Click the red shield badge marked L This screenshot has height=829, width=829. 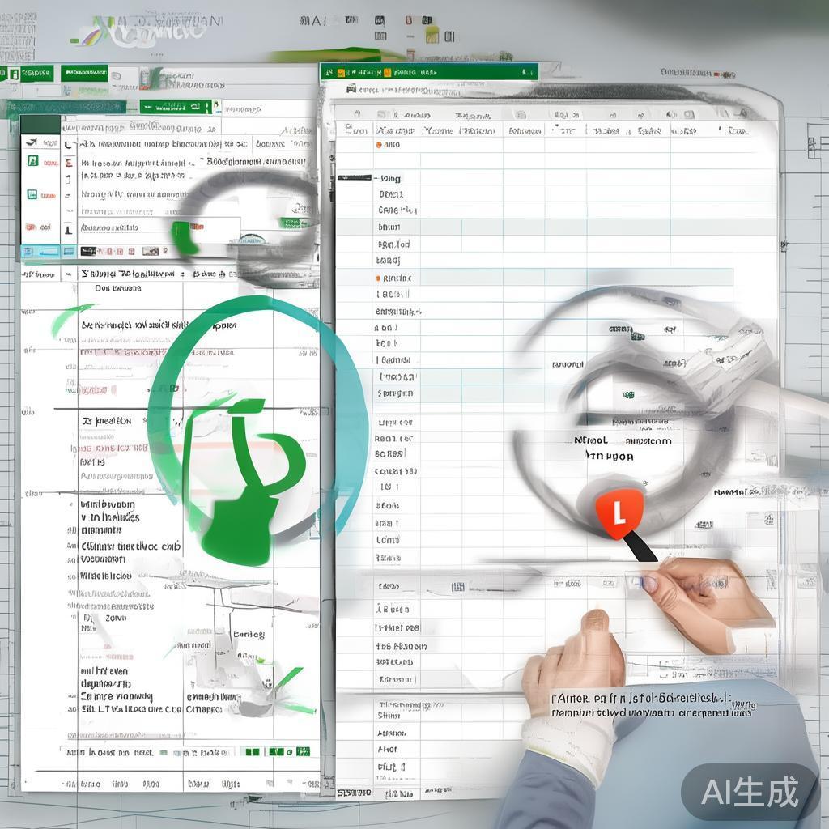click(619, 512)
